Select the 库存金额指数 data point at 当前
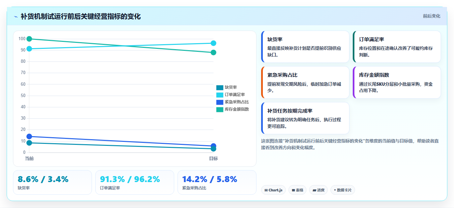The height and width of the screenshot is (208, 454). 29,39
